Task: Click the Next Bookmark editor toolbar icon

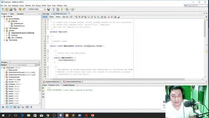Action: [x=95, y=17]
